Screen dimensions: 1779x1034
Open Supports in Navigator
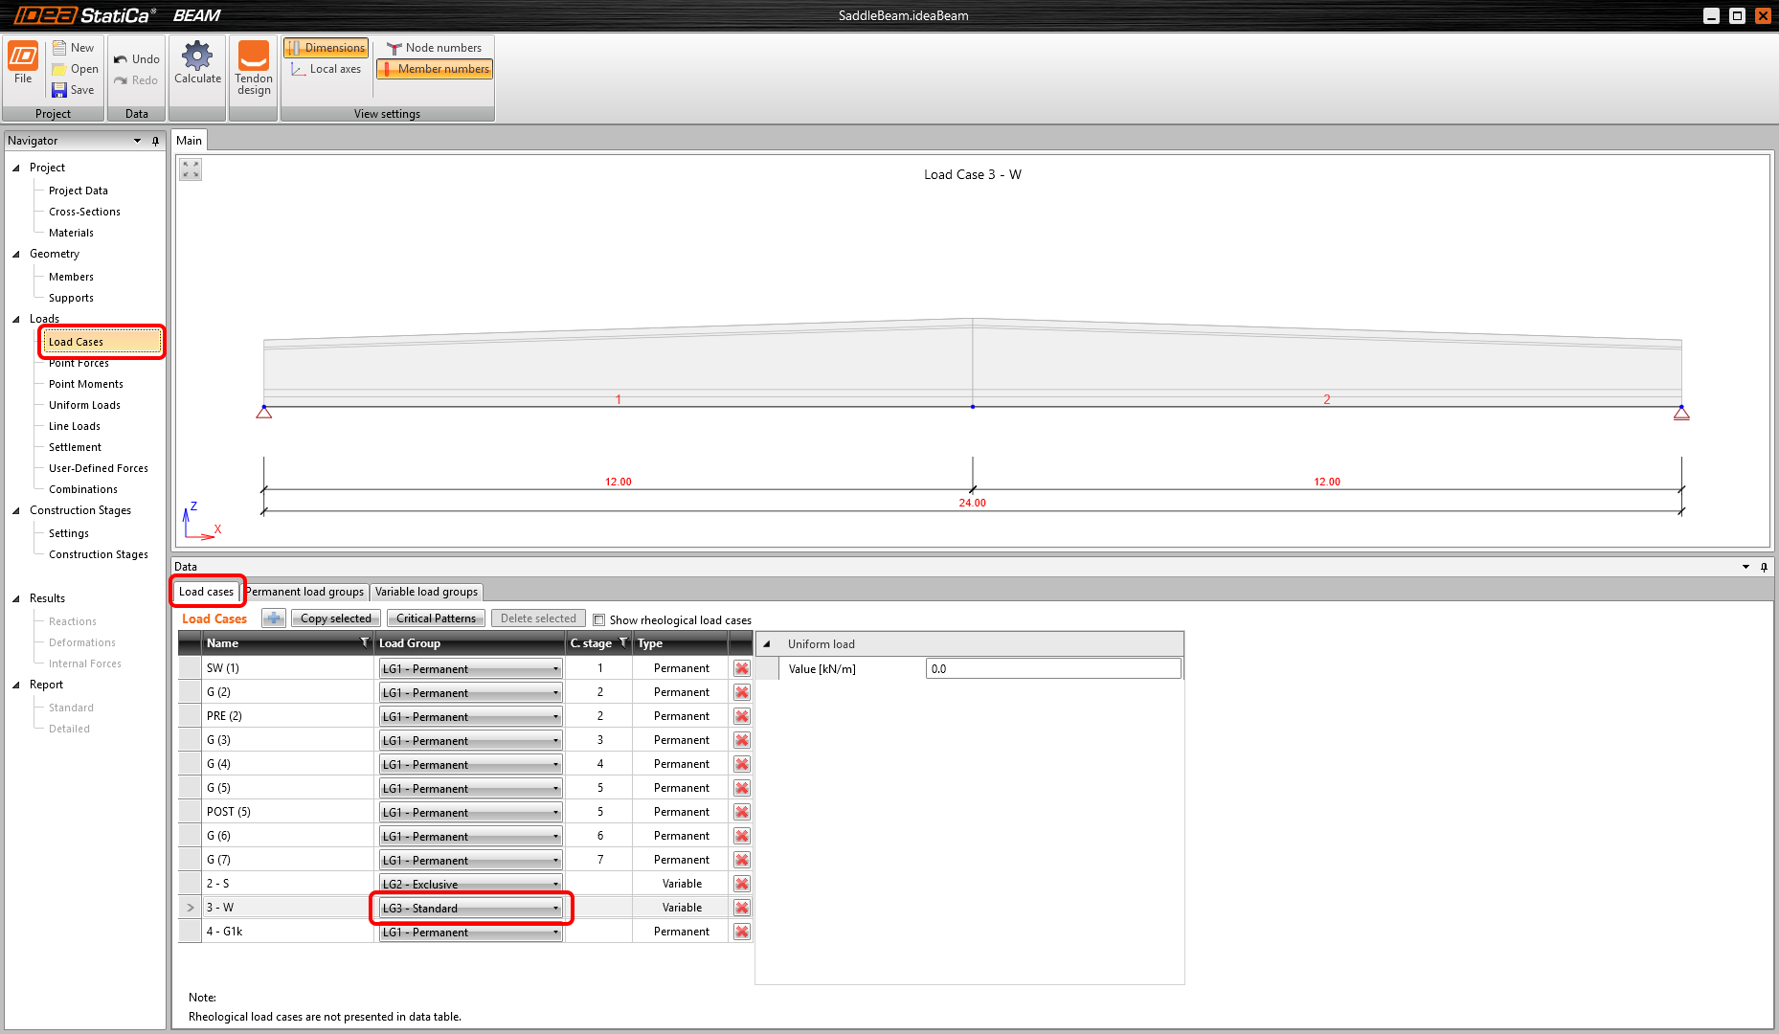71,298
